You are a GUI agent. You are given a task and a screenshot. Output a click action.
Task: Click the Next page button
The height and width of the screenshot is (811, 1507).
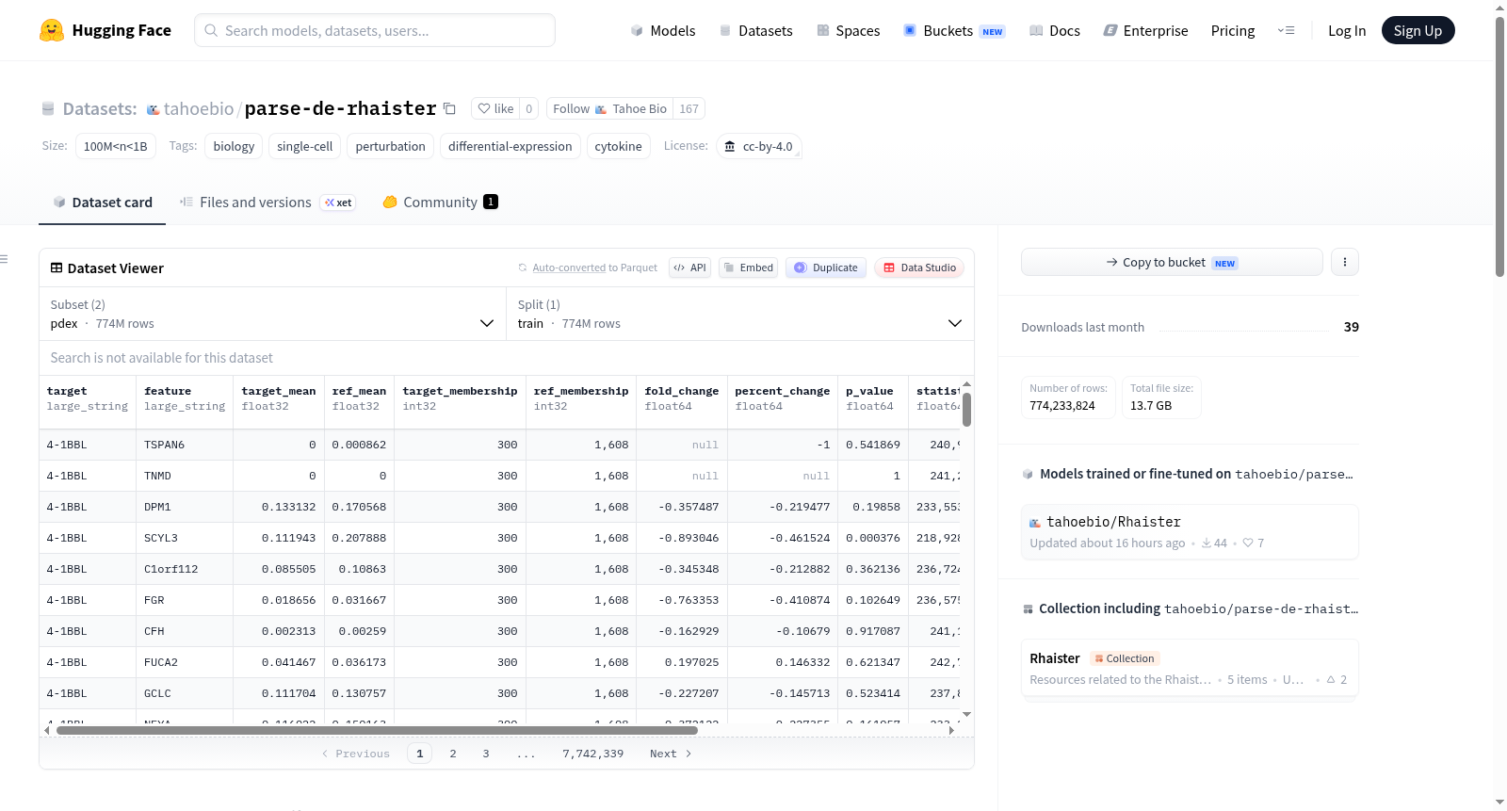pos(671,754)
